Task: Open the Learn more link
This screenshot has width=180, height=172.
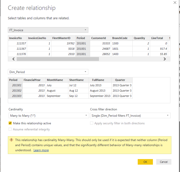Action: (41, 150)
